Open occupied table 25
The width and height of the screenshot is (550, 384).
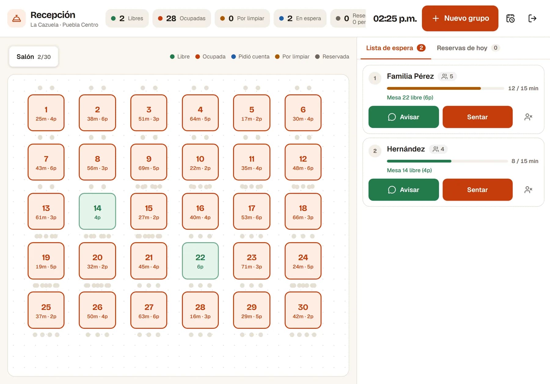point(46,310)
